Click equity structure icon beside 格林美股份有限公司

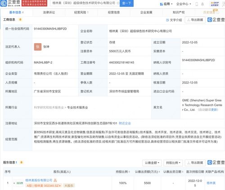click(x=55, y=180)
